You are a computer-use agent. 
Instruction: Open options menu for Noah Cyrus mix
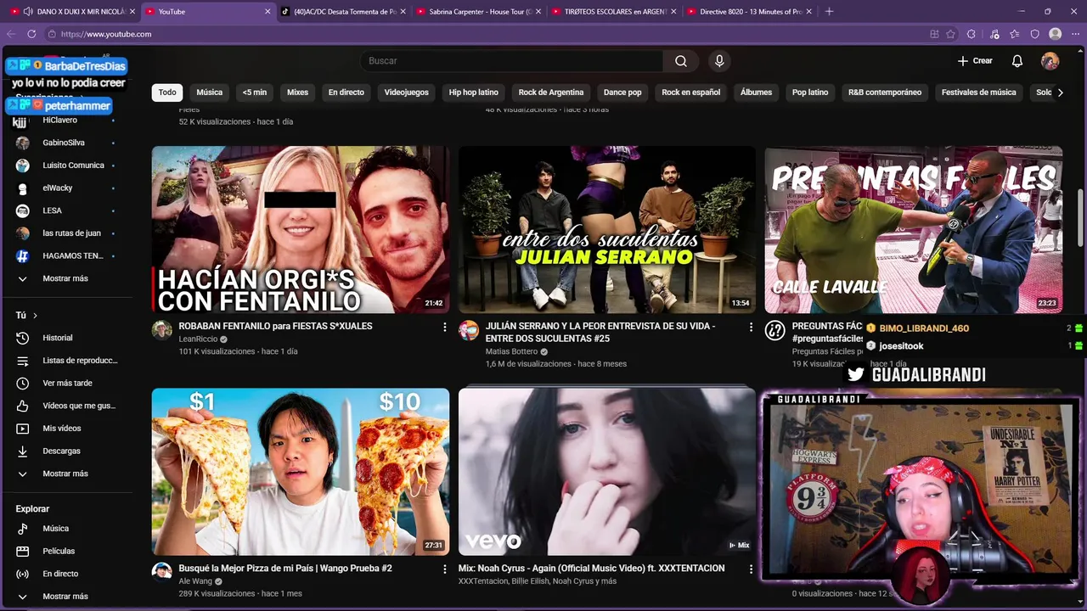coord(751,569)
